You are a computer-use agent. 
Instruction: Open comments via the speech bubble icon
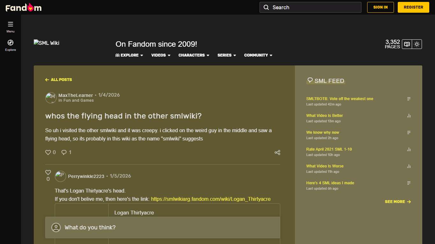(x=63, y=152)
